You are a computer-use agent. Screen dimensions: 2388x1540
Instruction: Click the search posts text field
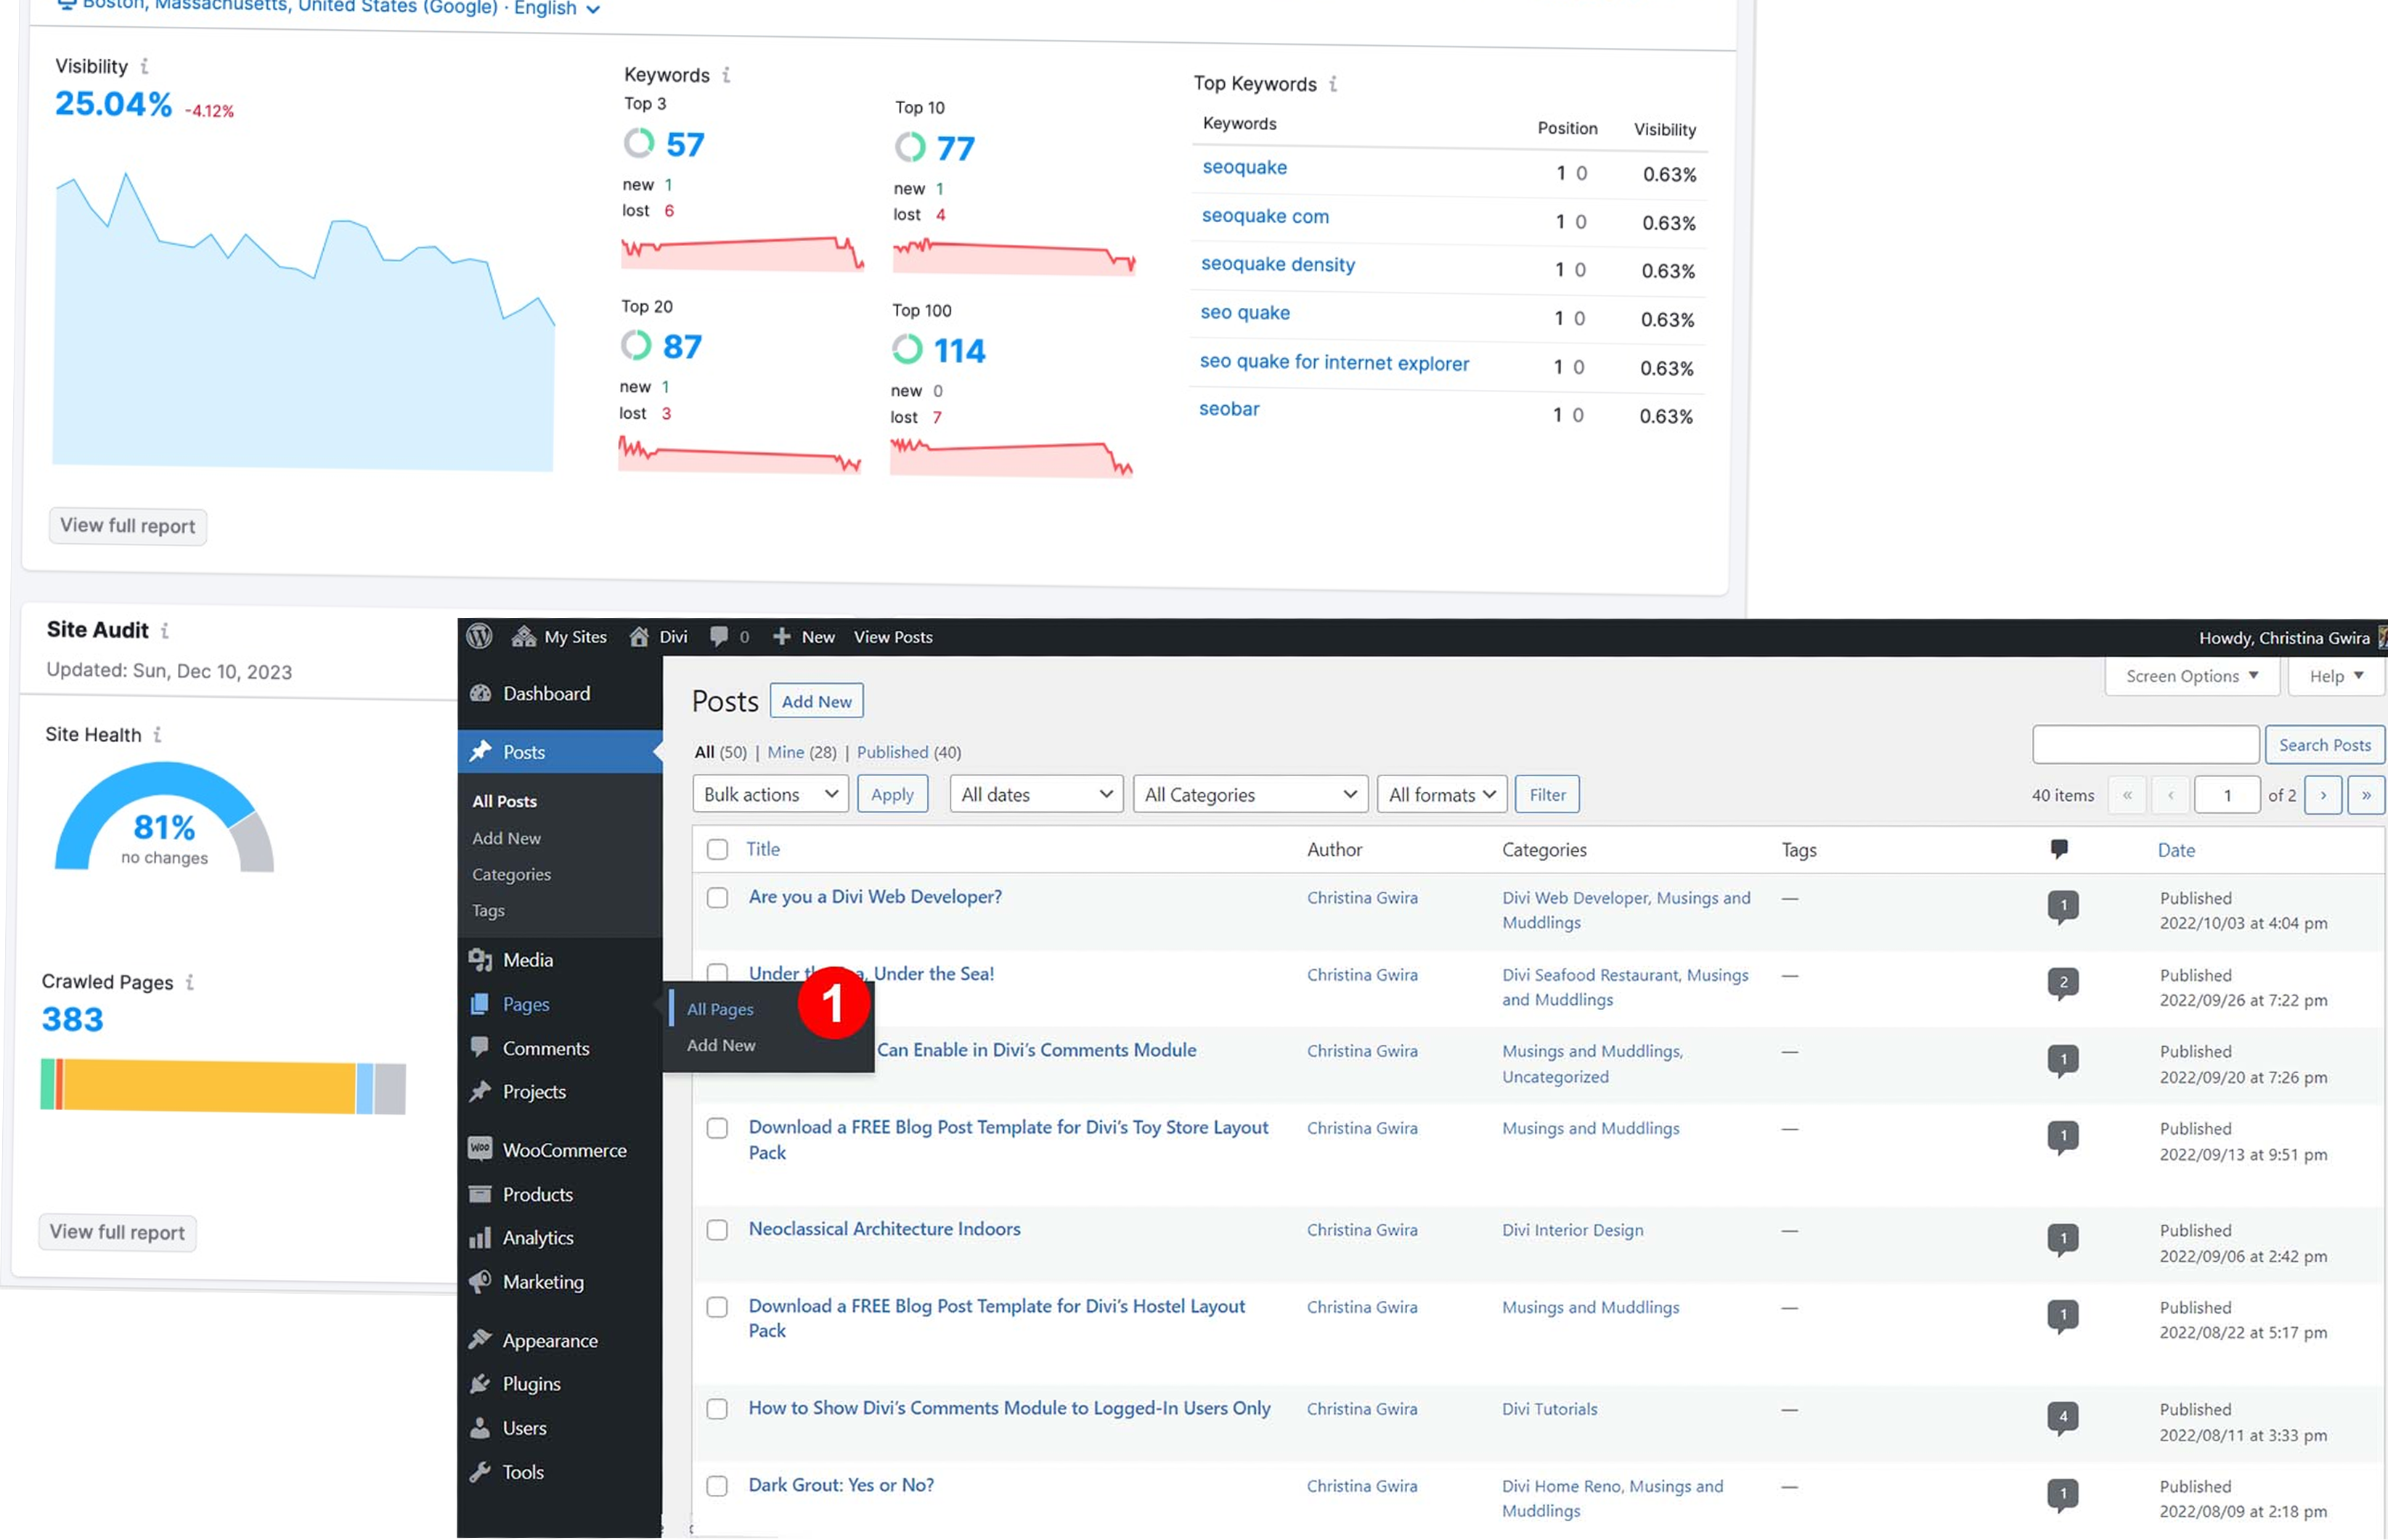click(2145, 746)
